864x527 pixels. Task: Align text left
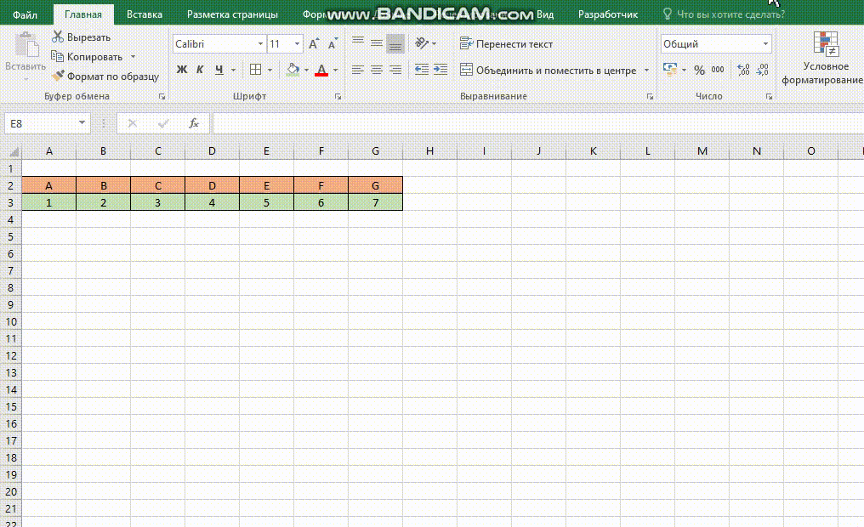358,70
